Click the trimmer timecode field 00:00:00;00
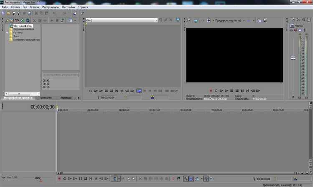This screenshot has width=313, height=187. [x=108, y=97]
